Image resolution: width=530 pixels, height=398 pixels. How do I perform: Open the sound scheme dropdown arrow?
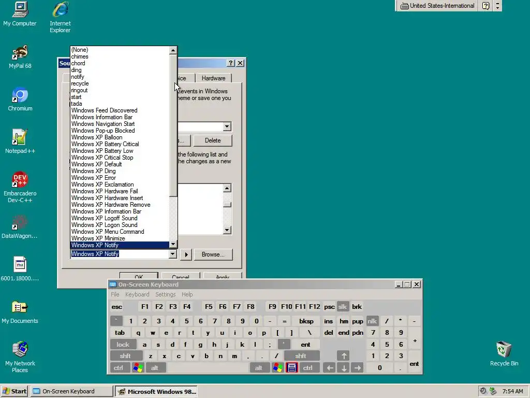click(227, 126)
